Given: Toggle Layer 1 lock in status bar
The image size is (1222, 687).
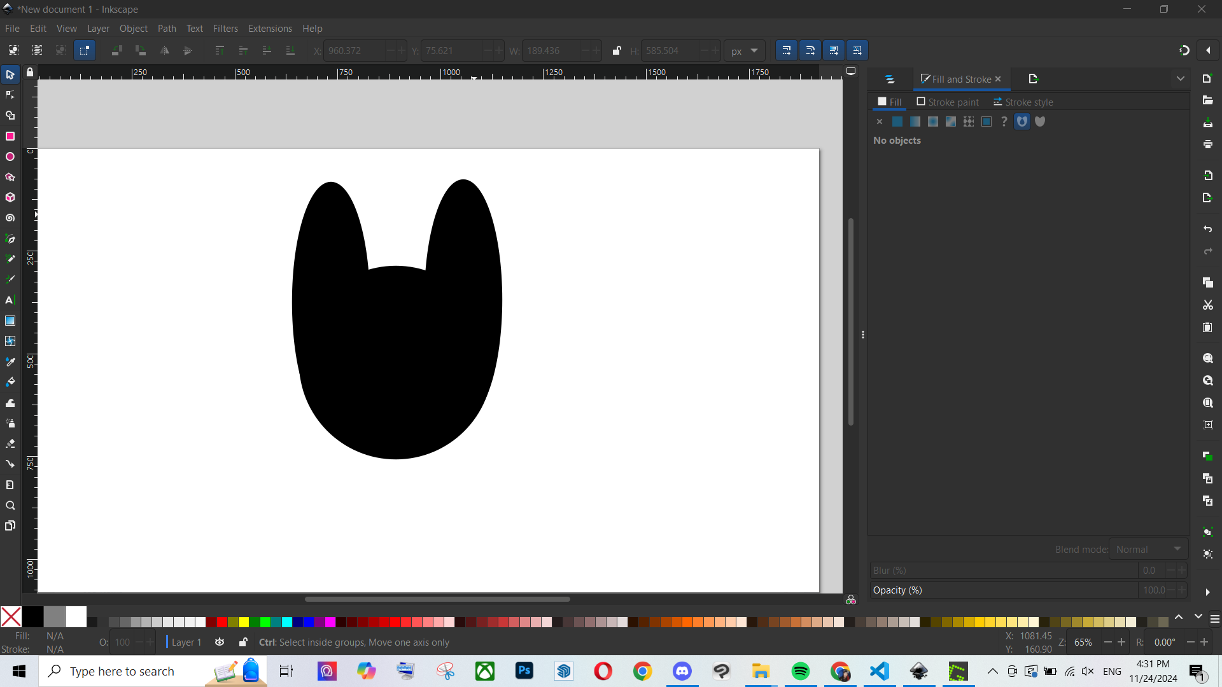Looking at the screenshot, I should point(243,642).
